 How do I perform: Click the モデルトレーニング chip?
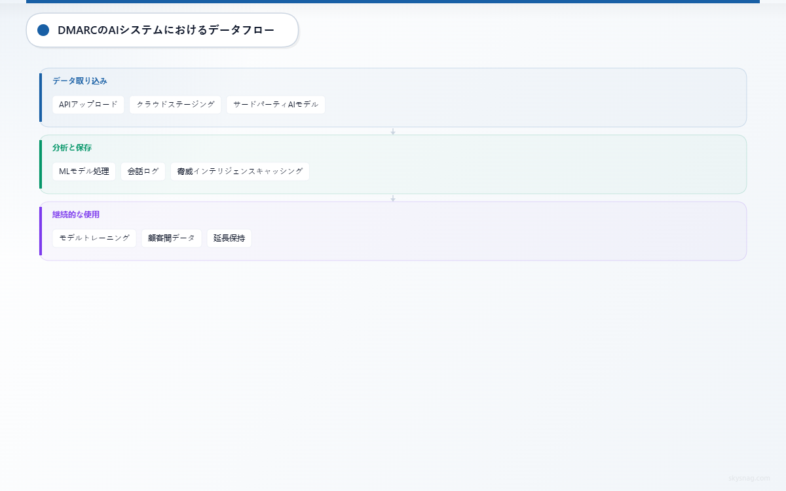click(x=94, y=238)
